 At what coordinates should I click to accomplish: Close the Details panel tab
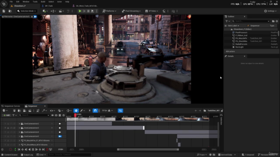pyautogui.click(x=245, y=56)
